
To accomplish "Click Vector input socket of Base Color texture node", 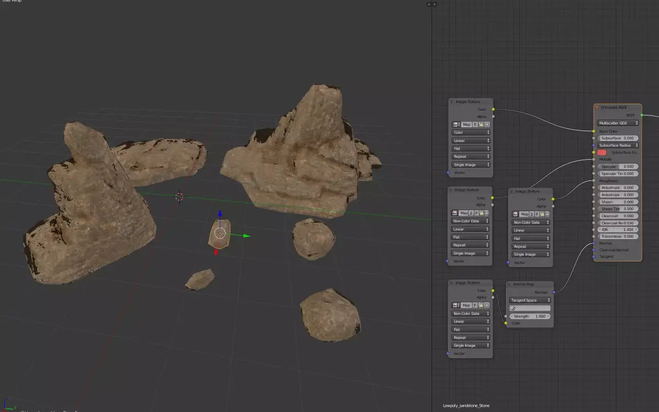I will (x=448, y=172).
